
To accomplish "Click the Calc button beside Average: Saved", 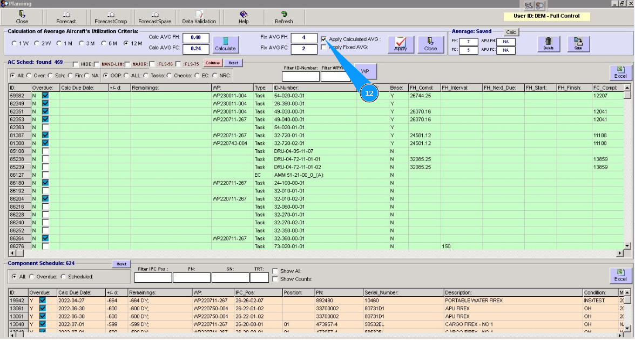I will pyautogui.click(x=511, y=32).
